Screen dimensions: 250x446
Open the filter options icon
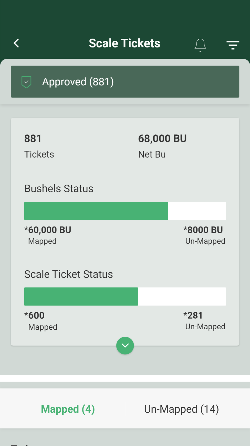pos(233,45)
